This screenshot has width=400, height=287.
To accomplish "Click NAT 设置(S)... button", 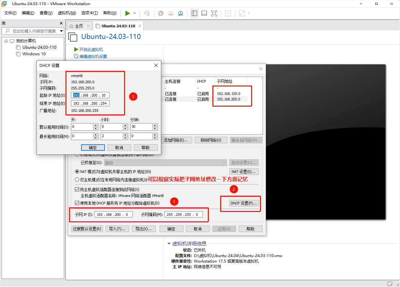I will point(244,172).
